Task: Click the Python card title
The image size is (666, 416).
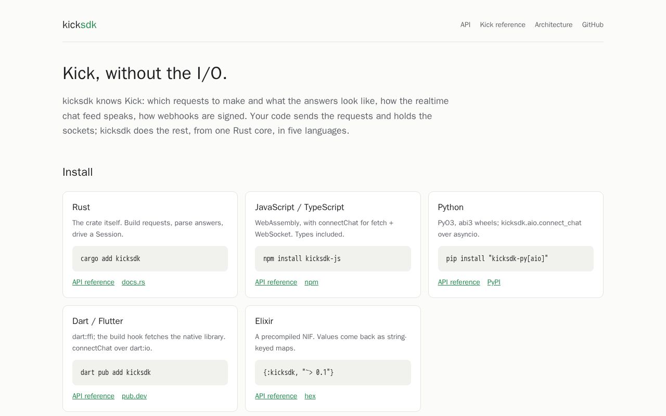Action: pyautogui.click(x=451, y=207)
